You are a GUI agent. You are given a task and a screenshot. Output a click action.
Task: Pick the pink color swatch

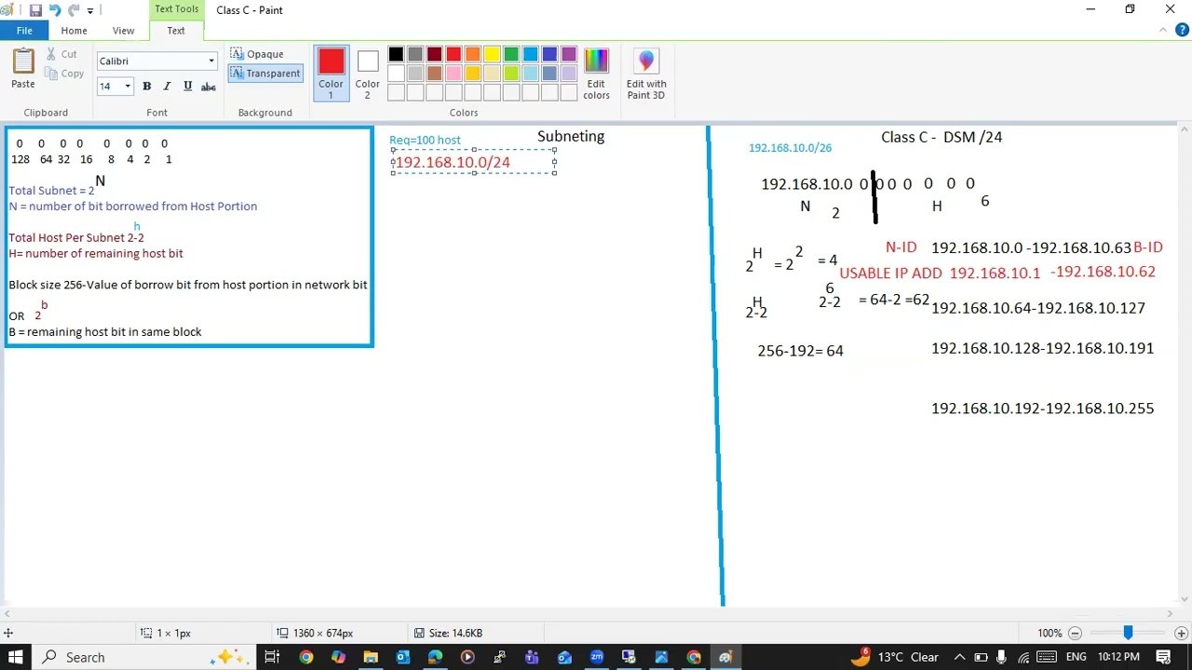click(454, 74)
